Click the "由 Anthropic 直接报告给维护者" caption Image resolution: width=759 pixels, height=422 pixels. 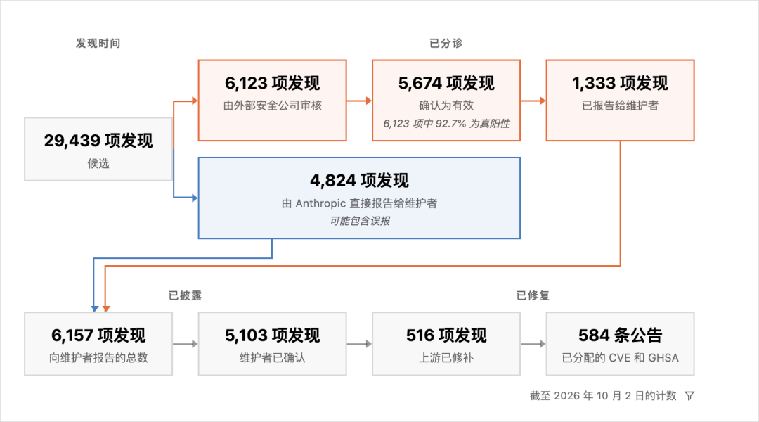tap(359, 203)
